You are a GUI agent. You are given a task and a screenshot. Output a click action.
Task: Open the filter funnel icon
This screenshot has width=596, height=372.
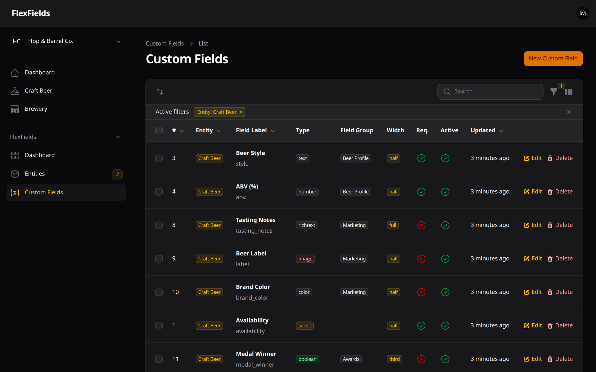(x=553, y=92)
